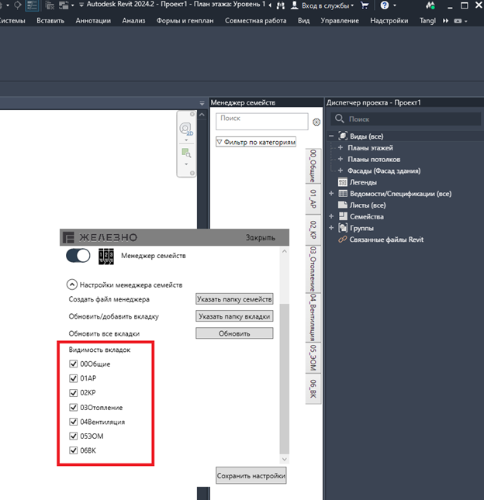Select the 05_ЭОМ vertical tab

313,358
